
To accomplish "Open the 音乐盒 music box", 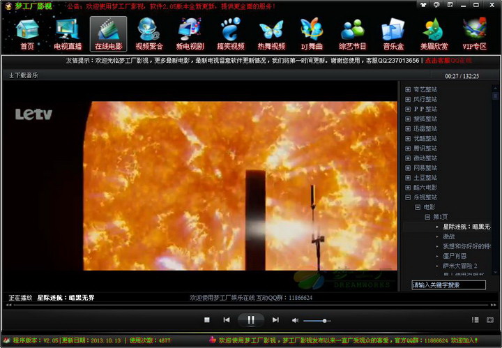I will pos(393,33).
